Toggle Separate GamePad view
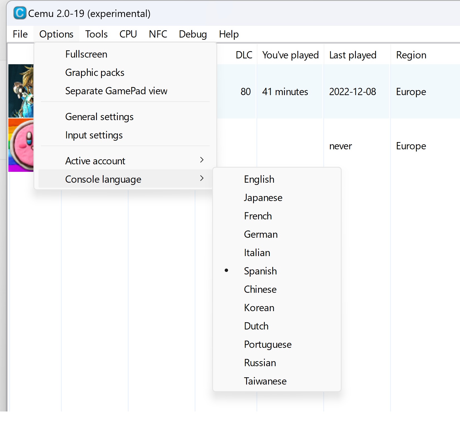Screen dimensions: 460x424 point(125,91)
